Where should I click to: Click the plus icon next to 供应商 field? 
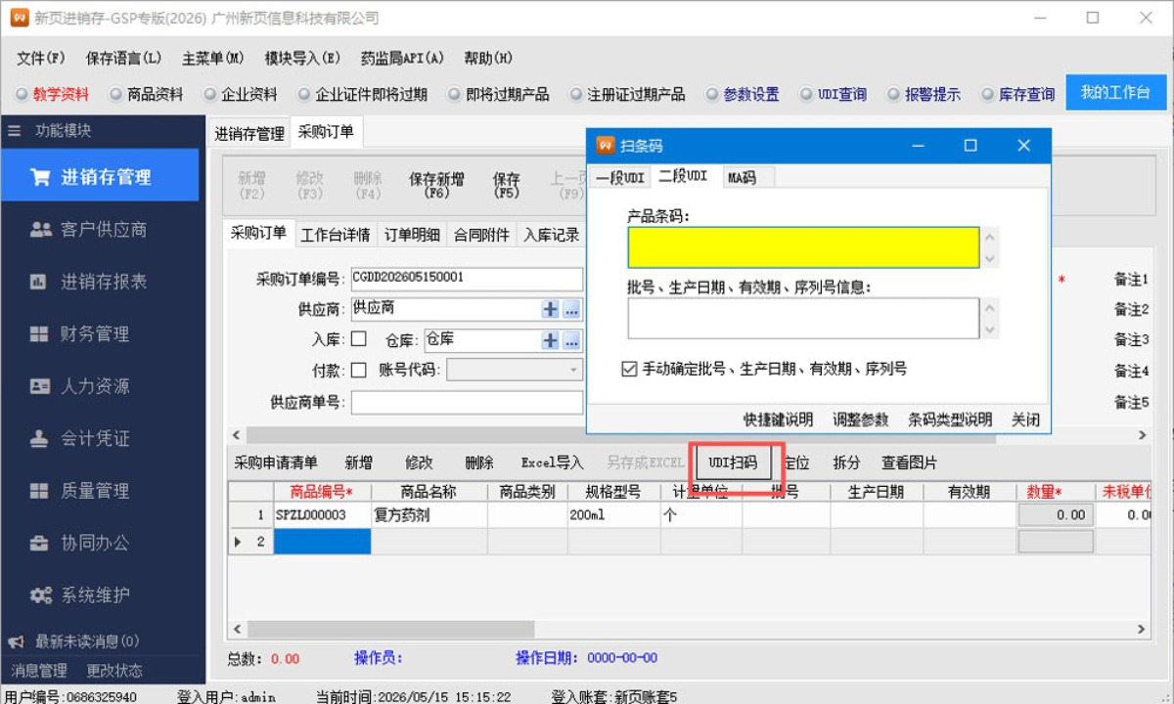(x=551, y=309)
